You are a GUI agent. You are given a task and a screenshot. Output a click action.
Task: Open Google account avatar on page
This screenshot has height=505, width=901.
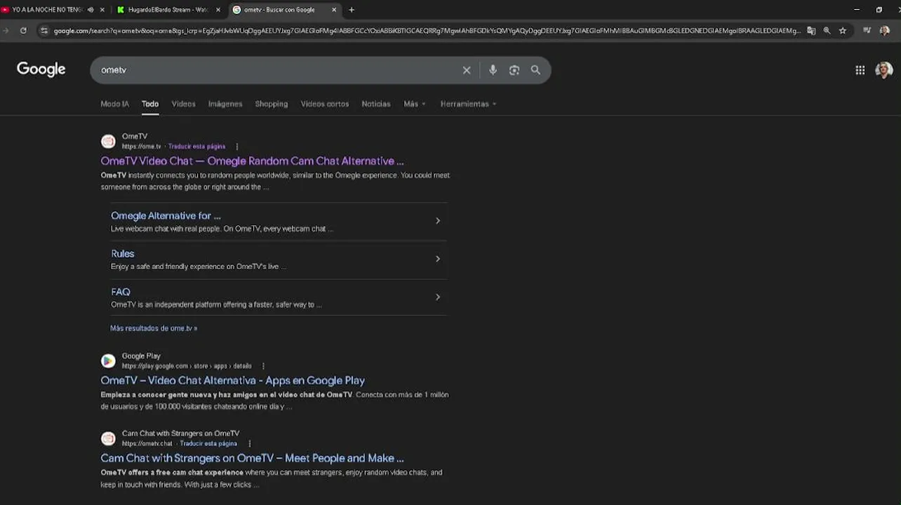click(x=884, y=70)
